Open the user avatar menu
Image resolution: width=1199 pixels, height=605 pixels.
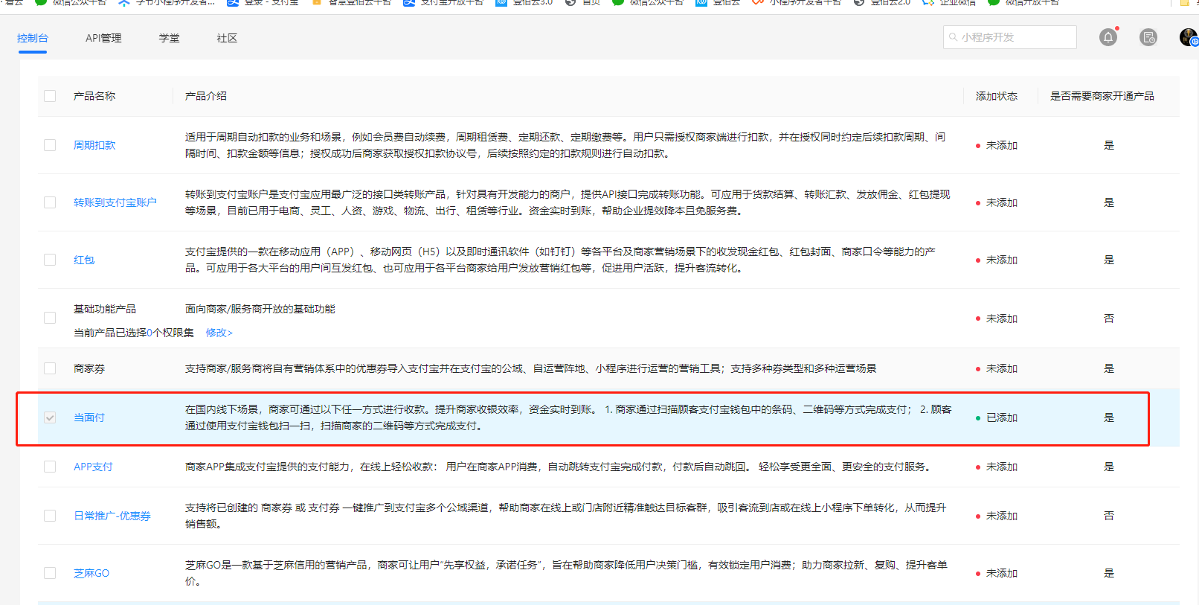[1189, 37]
